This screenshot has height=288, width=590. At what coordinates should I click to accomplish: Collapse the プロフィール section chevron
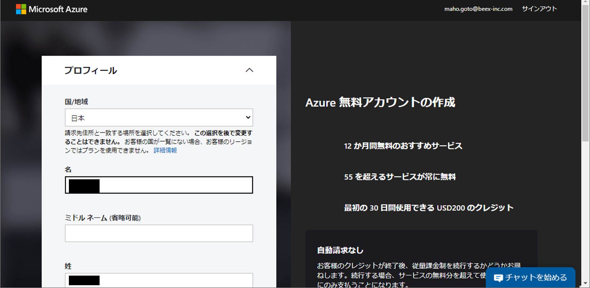point(249,70)
